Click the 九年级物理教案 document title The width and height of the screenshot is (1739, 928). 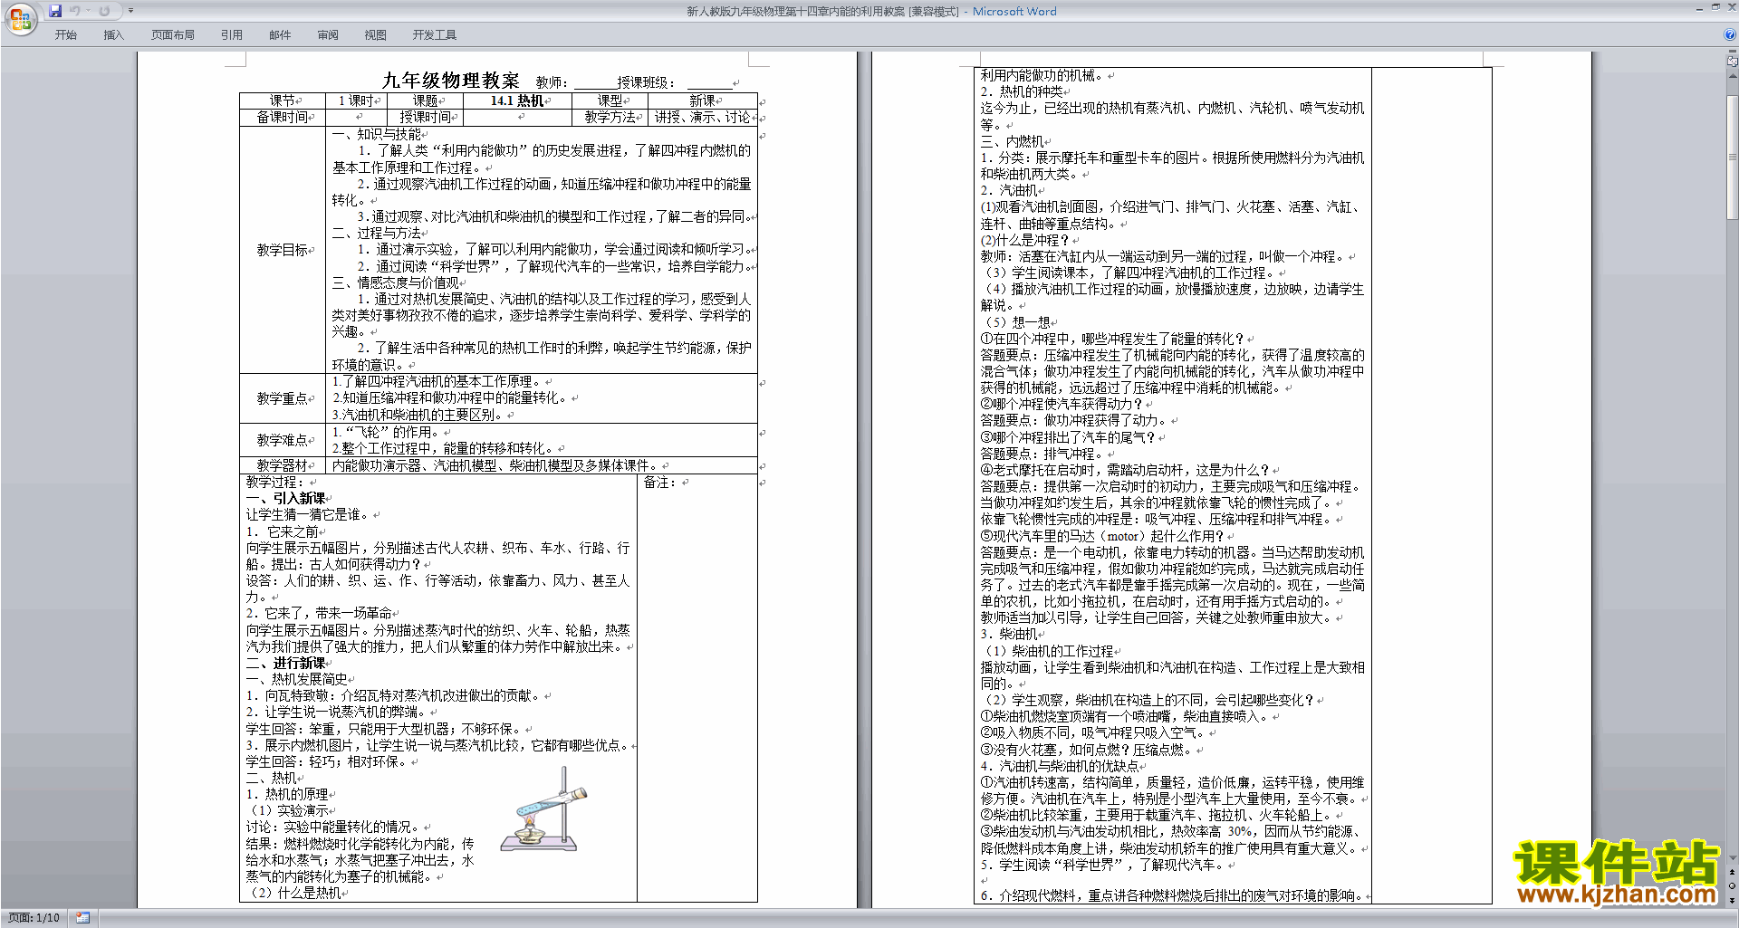(x=451, y=81)
